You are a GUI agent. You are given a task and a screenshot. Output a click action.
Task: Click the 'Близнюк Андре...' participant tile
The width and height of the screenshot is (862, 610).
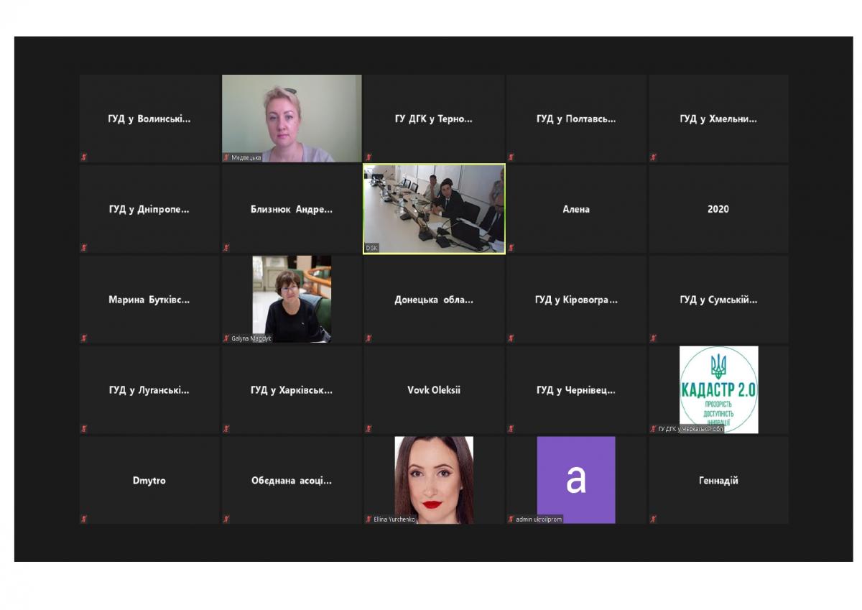[292, 210]
